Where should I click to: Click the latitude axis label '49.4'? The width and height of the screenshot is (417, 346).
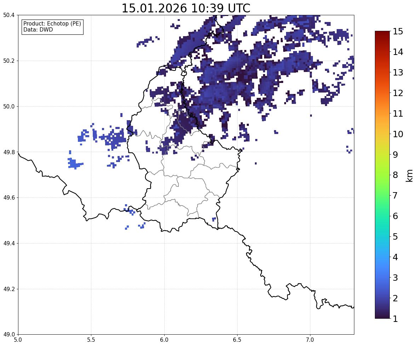(x=8, y=244)
